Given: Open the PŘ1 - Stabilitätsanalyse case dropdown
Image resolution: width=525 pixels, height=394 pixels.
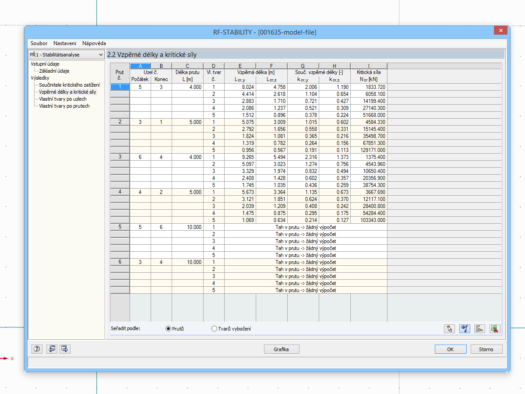Looking at the screenshot, I should pos(66,55).
